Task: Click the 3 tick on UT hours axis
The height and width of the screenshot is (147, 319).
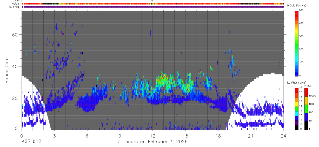Action: (54, 136)
